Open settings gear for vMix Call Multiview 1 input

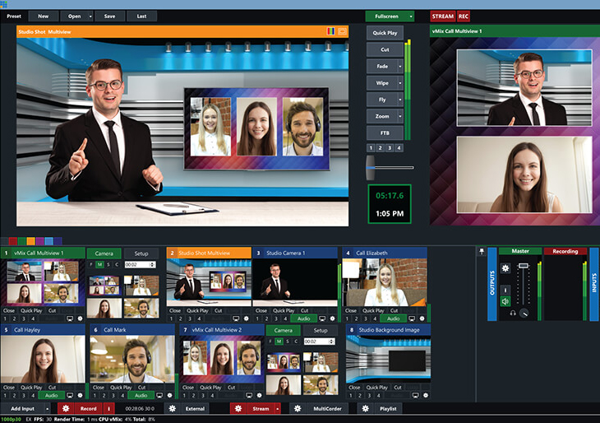(x=80, y=318)
